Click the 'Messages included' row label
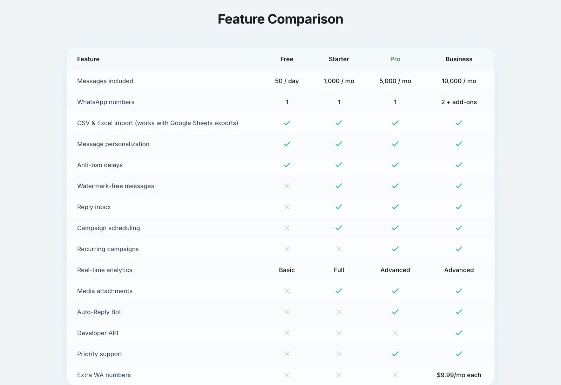561x385 pixels. tap(105, 81)
